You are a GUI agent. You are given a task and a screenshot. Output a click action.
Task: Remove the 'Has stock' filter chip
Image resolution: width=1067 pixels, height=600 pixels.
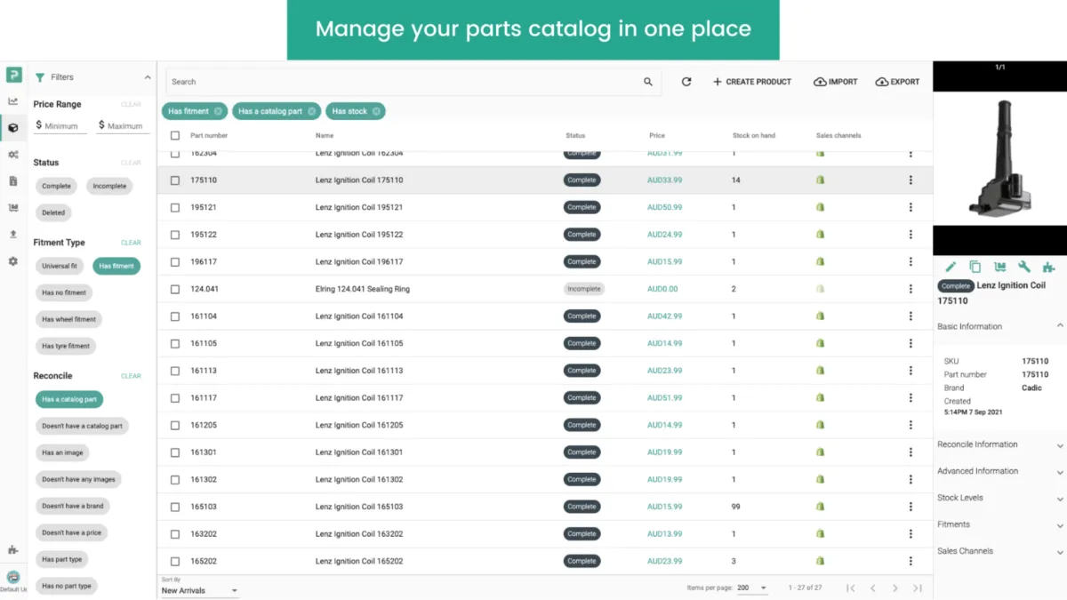377,111
